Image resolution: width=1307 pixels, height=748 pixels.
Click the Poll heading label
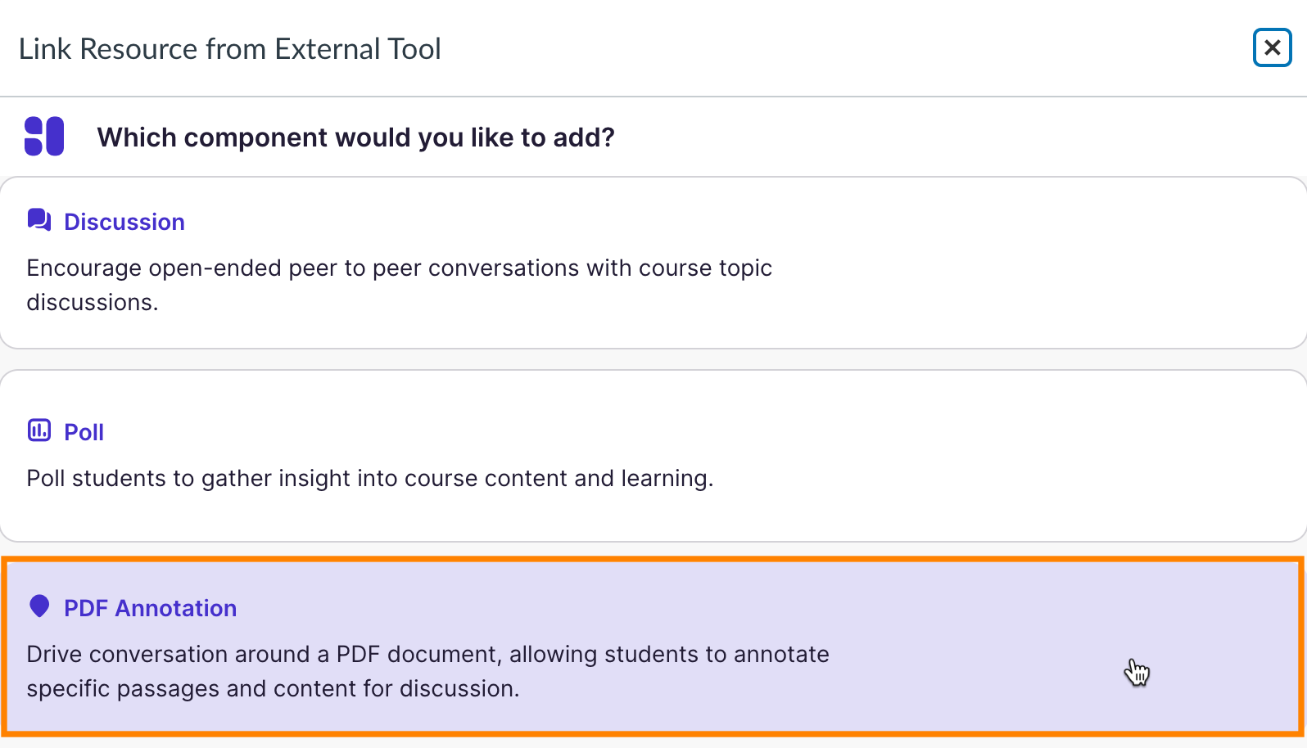(x=82, y=431)
